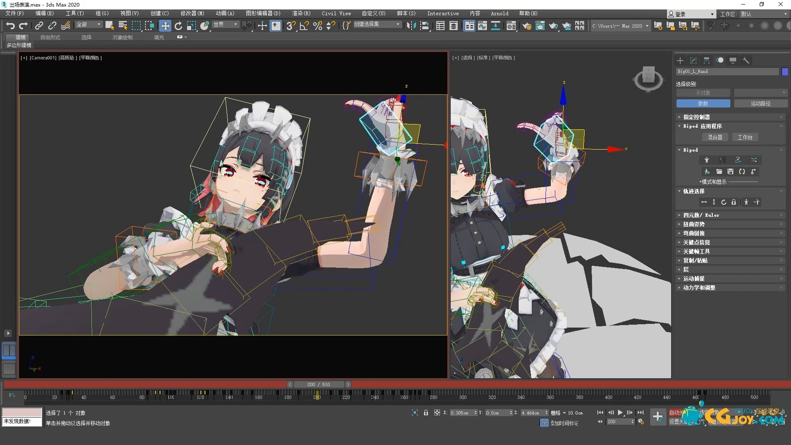Select the Rotate tool in toolbar
This screenshot has height=445, width=791.
pyautogui.click(x=178, y=26)
